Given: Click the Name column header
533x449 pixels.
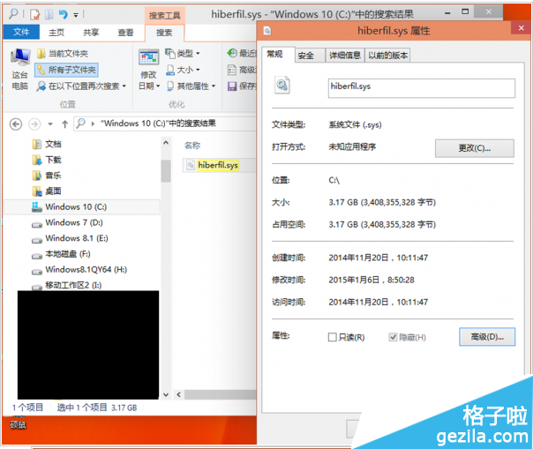Looking at the screenshot, I should click(192, 146).
